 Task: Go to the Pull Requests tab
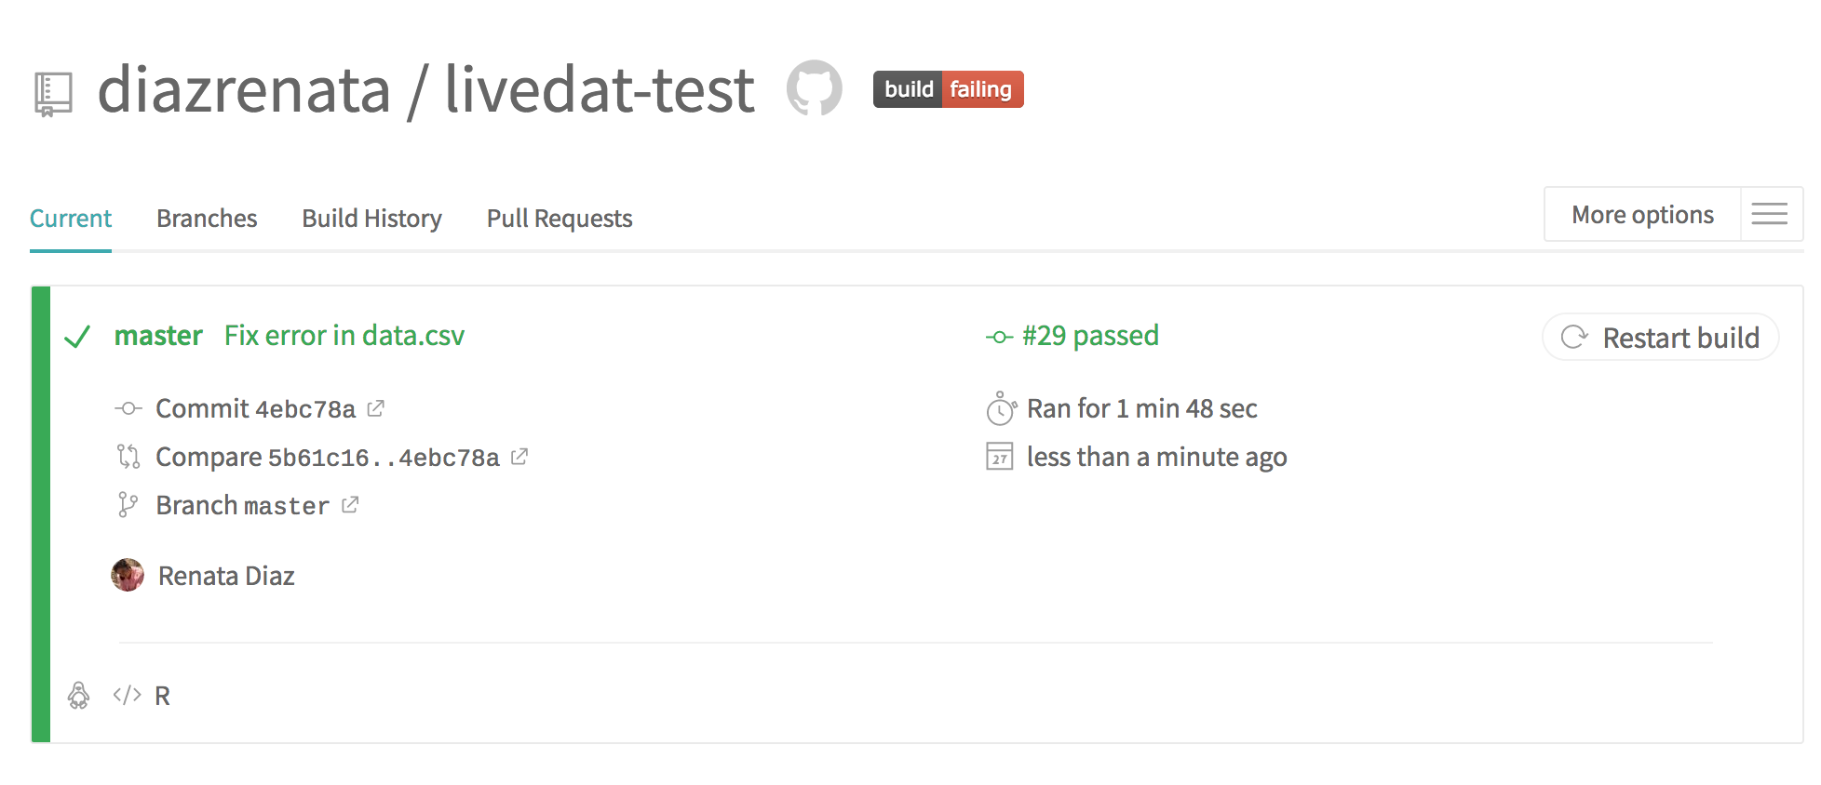(560, 219)
